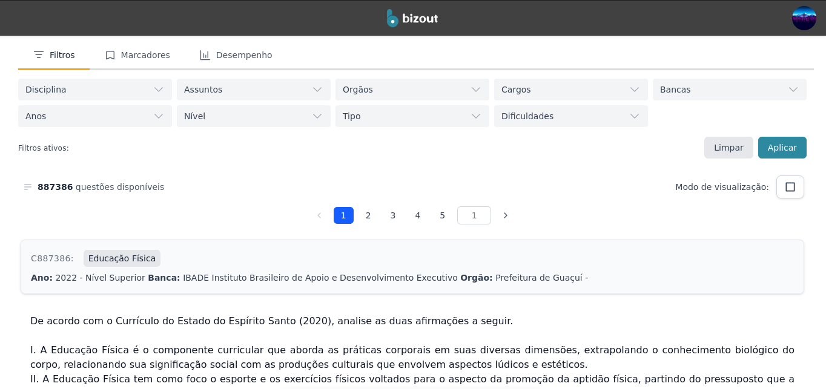
Task: Open the Assuntos filter dropdown
Action: (x=254, y=90)
